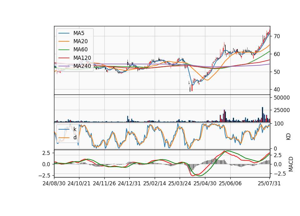Click the purple MA240 legend line
This screenshot has height=216, width=300.
64,66
